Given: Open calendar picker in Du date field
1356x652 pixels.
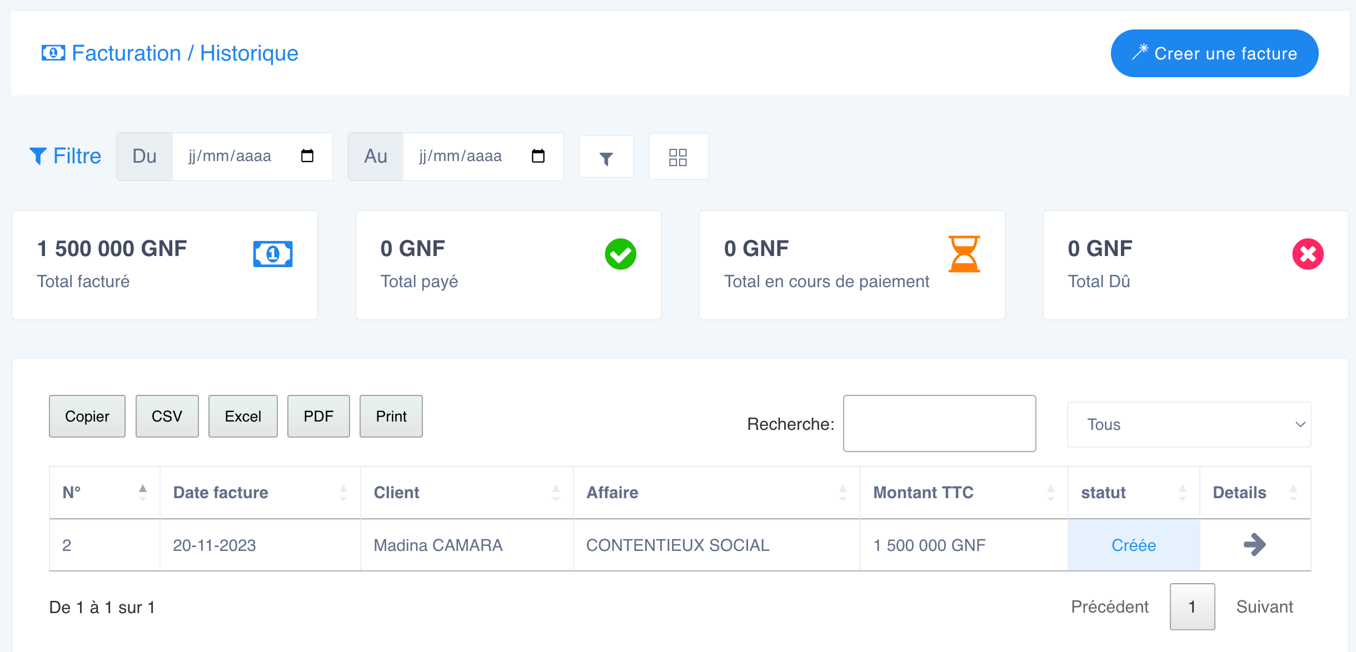Looking at the screenshot, I should click(307, 156).
